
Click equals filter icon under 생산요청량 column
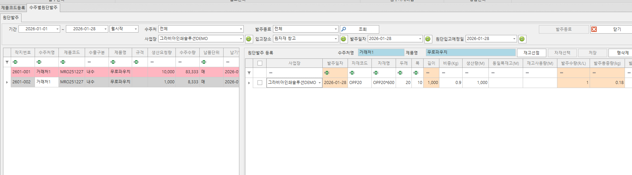152,62
